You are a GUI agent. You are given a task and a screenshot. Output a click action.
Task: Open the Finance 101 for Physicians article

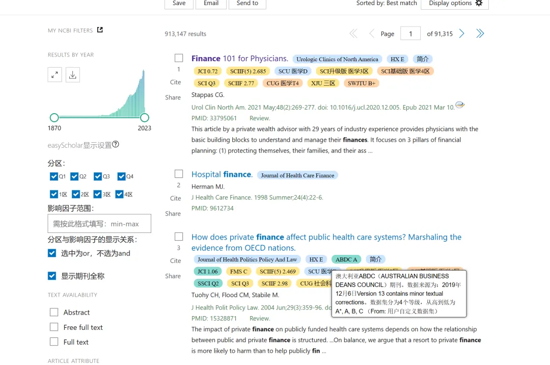tap(239, 59)
